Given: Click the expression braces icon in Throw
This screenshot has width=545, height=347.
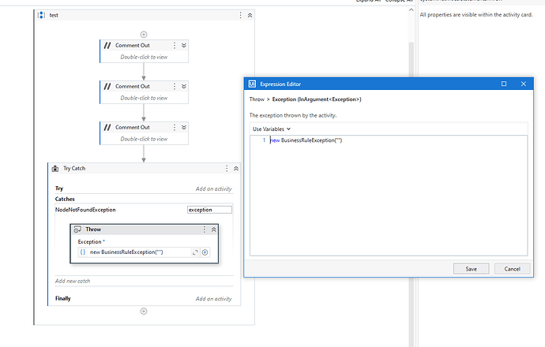Looking at the screenshot, I should coord(83,252).
